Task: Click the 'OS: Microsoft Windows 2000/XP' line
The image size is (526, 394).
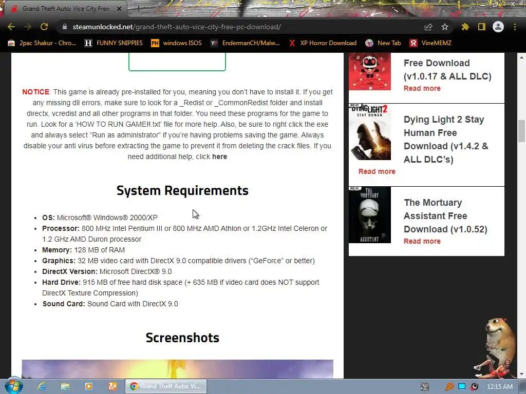Action: [x=100, y=218]
